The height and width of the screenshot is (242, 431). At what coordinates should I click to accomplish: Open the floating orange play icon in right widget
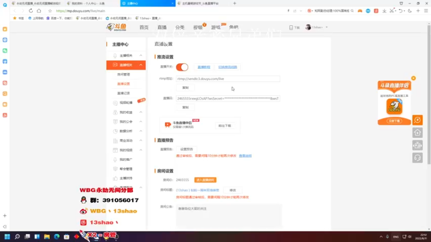pos(417,120)
